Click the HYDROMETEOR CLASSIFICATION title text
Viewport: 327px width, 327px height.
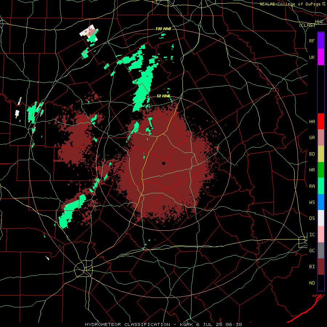coord(128,324)
